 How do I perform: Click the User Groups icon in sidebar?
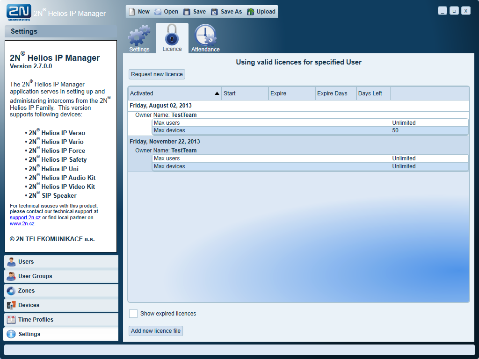pyautogui.click(x=11, y=276)
